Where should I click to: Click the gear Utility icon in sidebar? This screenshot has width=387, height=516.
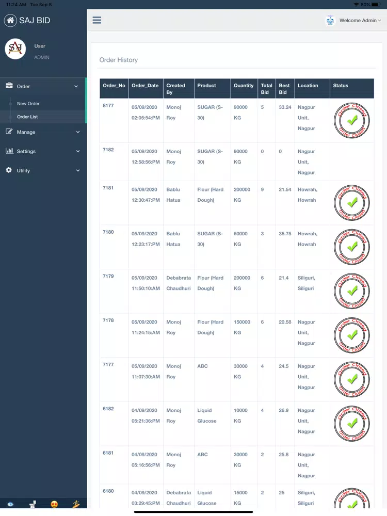tap(9, 170)
